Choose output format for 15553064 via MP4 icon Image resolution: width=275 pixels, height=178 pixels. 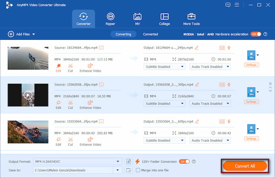click(x=251, y=129)
